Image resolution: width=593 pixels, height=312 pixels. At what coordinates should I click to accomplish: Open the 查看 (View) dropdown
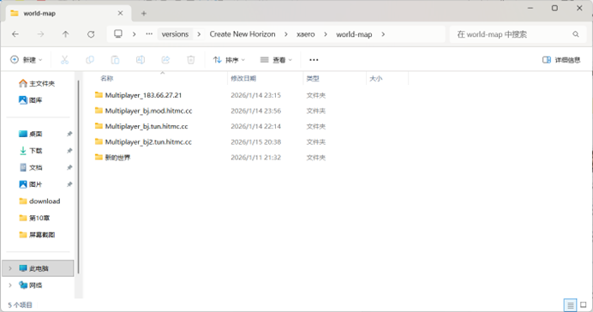click(x=277, y=60)
